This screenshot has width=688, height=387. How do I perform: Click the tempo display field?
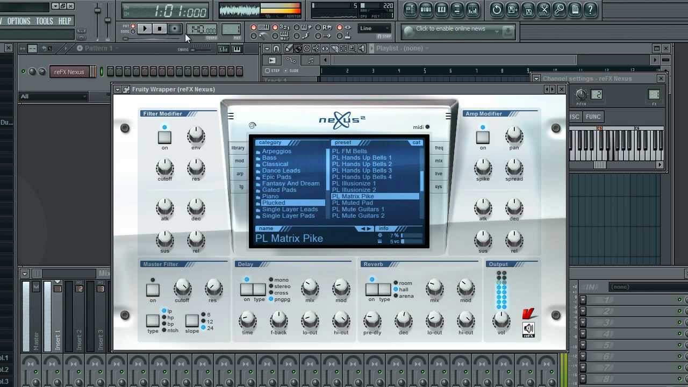(202, 29)
